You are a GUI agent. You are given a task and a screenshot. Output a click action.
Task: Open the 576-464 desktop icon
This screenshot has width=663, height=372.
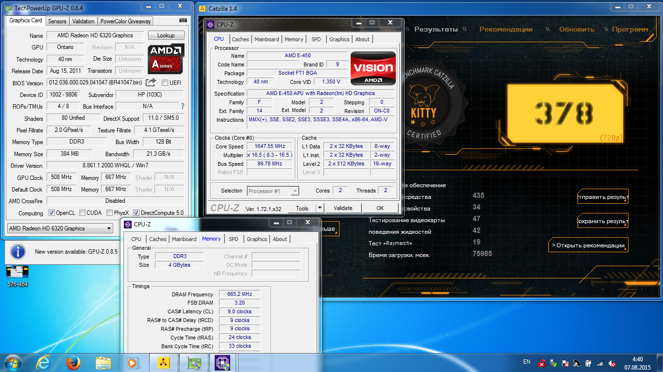click(x=17, y=276)
